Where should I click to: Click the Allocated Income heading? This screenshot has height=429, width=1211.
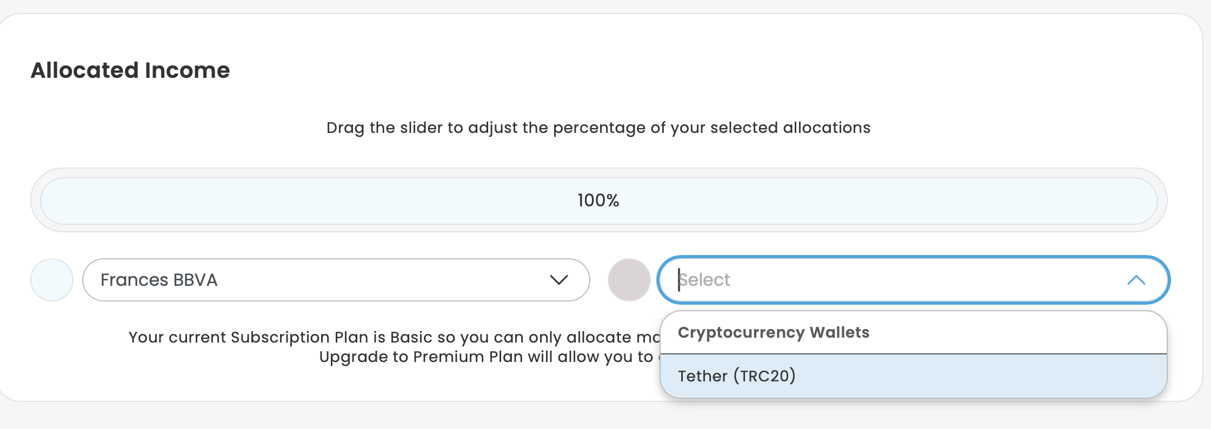click(x=130, y=70)
